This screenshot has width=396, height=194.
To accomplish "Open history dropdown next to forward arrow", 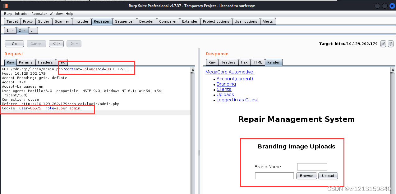I will tap(76, 44).
